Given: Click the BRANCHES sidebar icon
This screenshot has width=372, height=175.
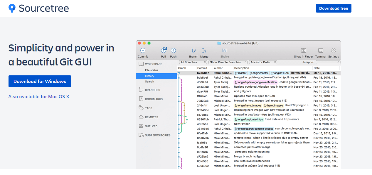Looking at the screenshot, I should [x=141, y=90].
